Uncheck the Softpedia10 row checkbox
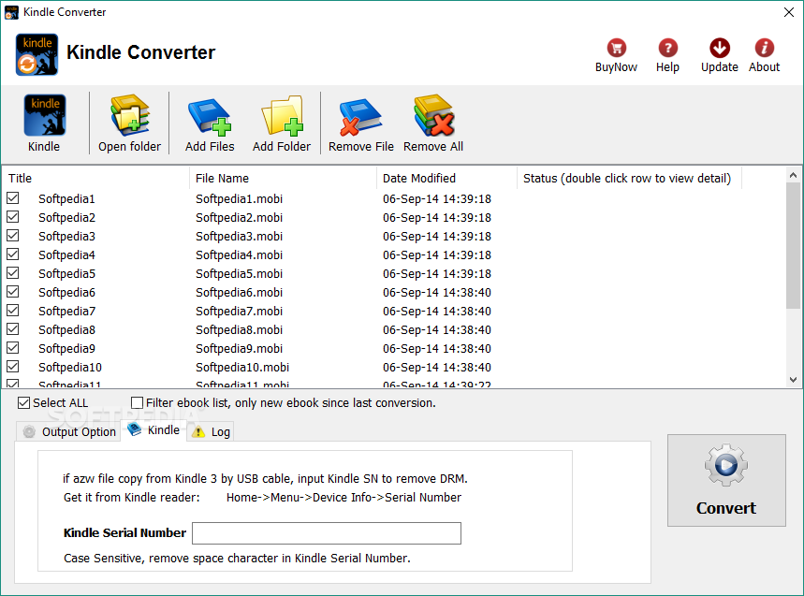The image size is (804, 596). coord(13,367)
